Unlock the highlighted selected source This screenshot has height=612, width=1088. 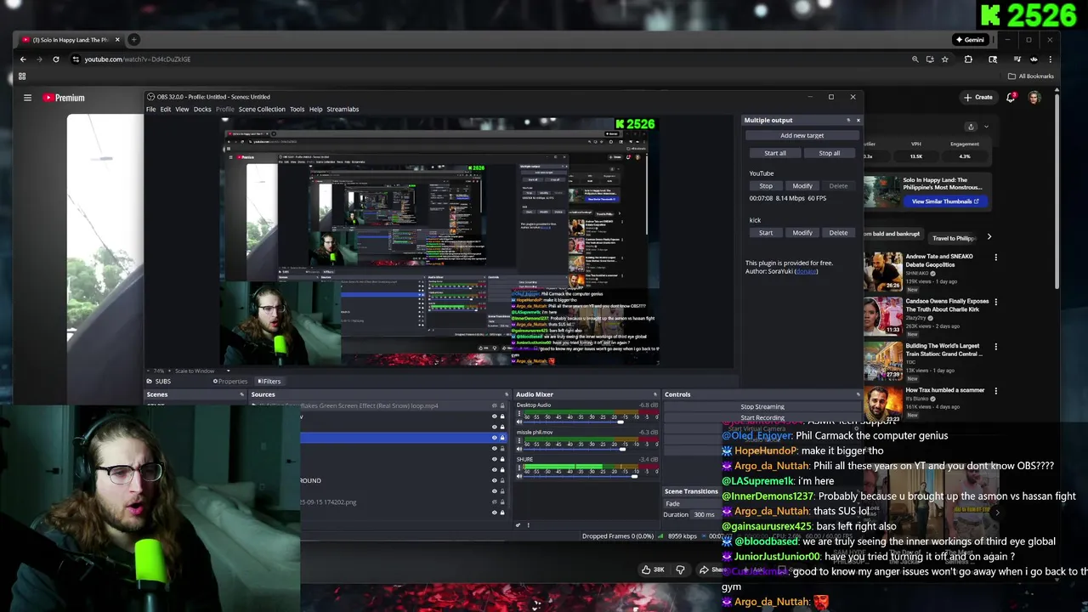pos(502,438)
